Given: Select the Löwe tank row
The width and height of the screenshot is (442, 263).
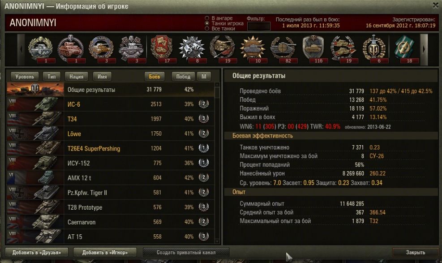Looking at the screenshot, I should pyautogui.click(x=111, y=134).
